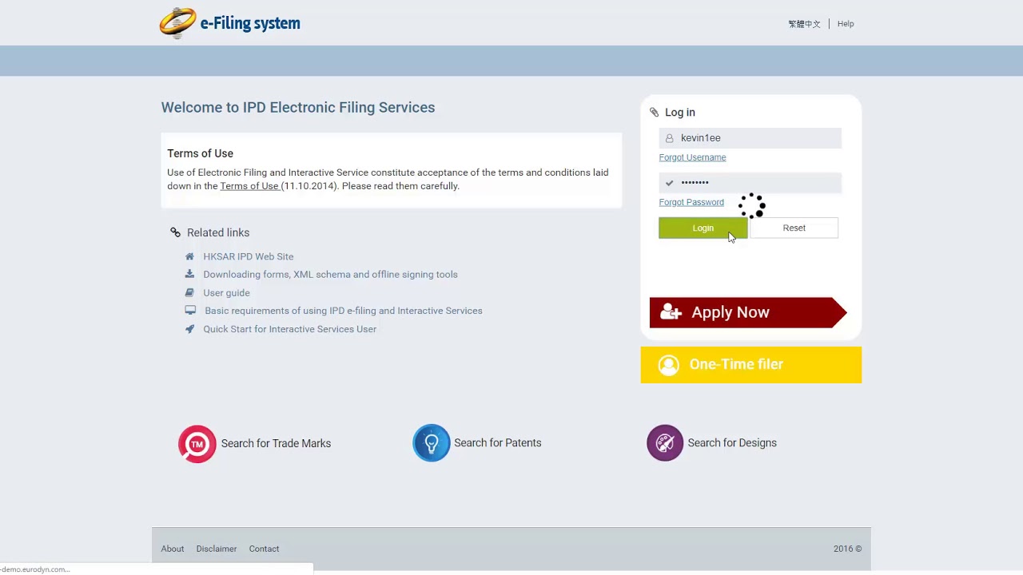
Task: Click the book icon beside User guide
Action: point(189,292)
